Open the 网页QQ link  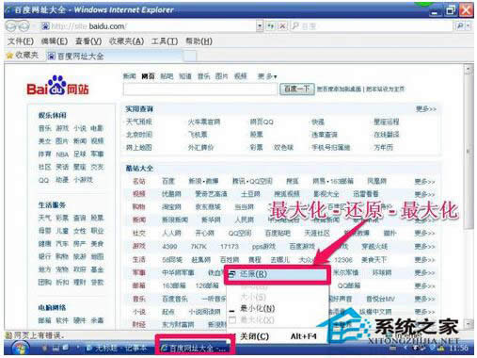[262, 122]
